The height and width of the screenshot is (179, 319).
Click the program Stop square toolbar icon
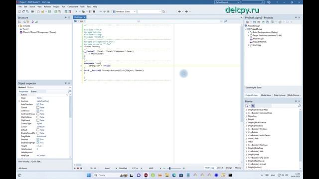coord(94,11)
